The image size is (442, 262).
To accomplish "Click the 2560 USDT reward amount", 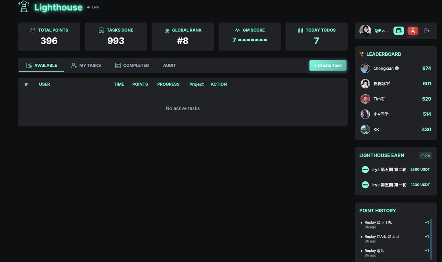I will point(420,170).
